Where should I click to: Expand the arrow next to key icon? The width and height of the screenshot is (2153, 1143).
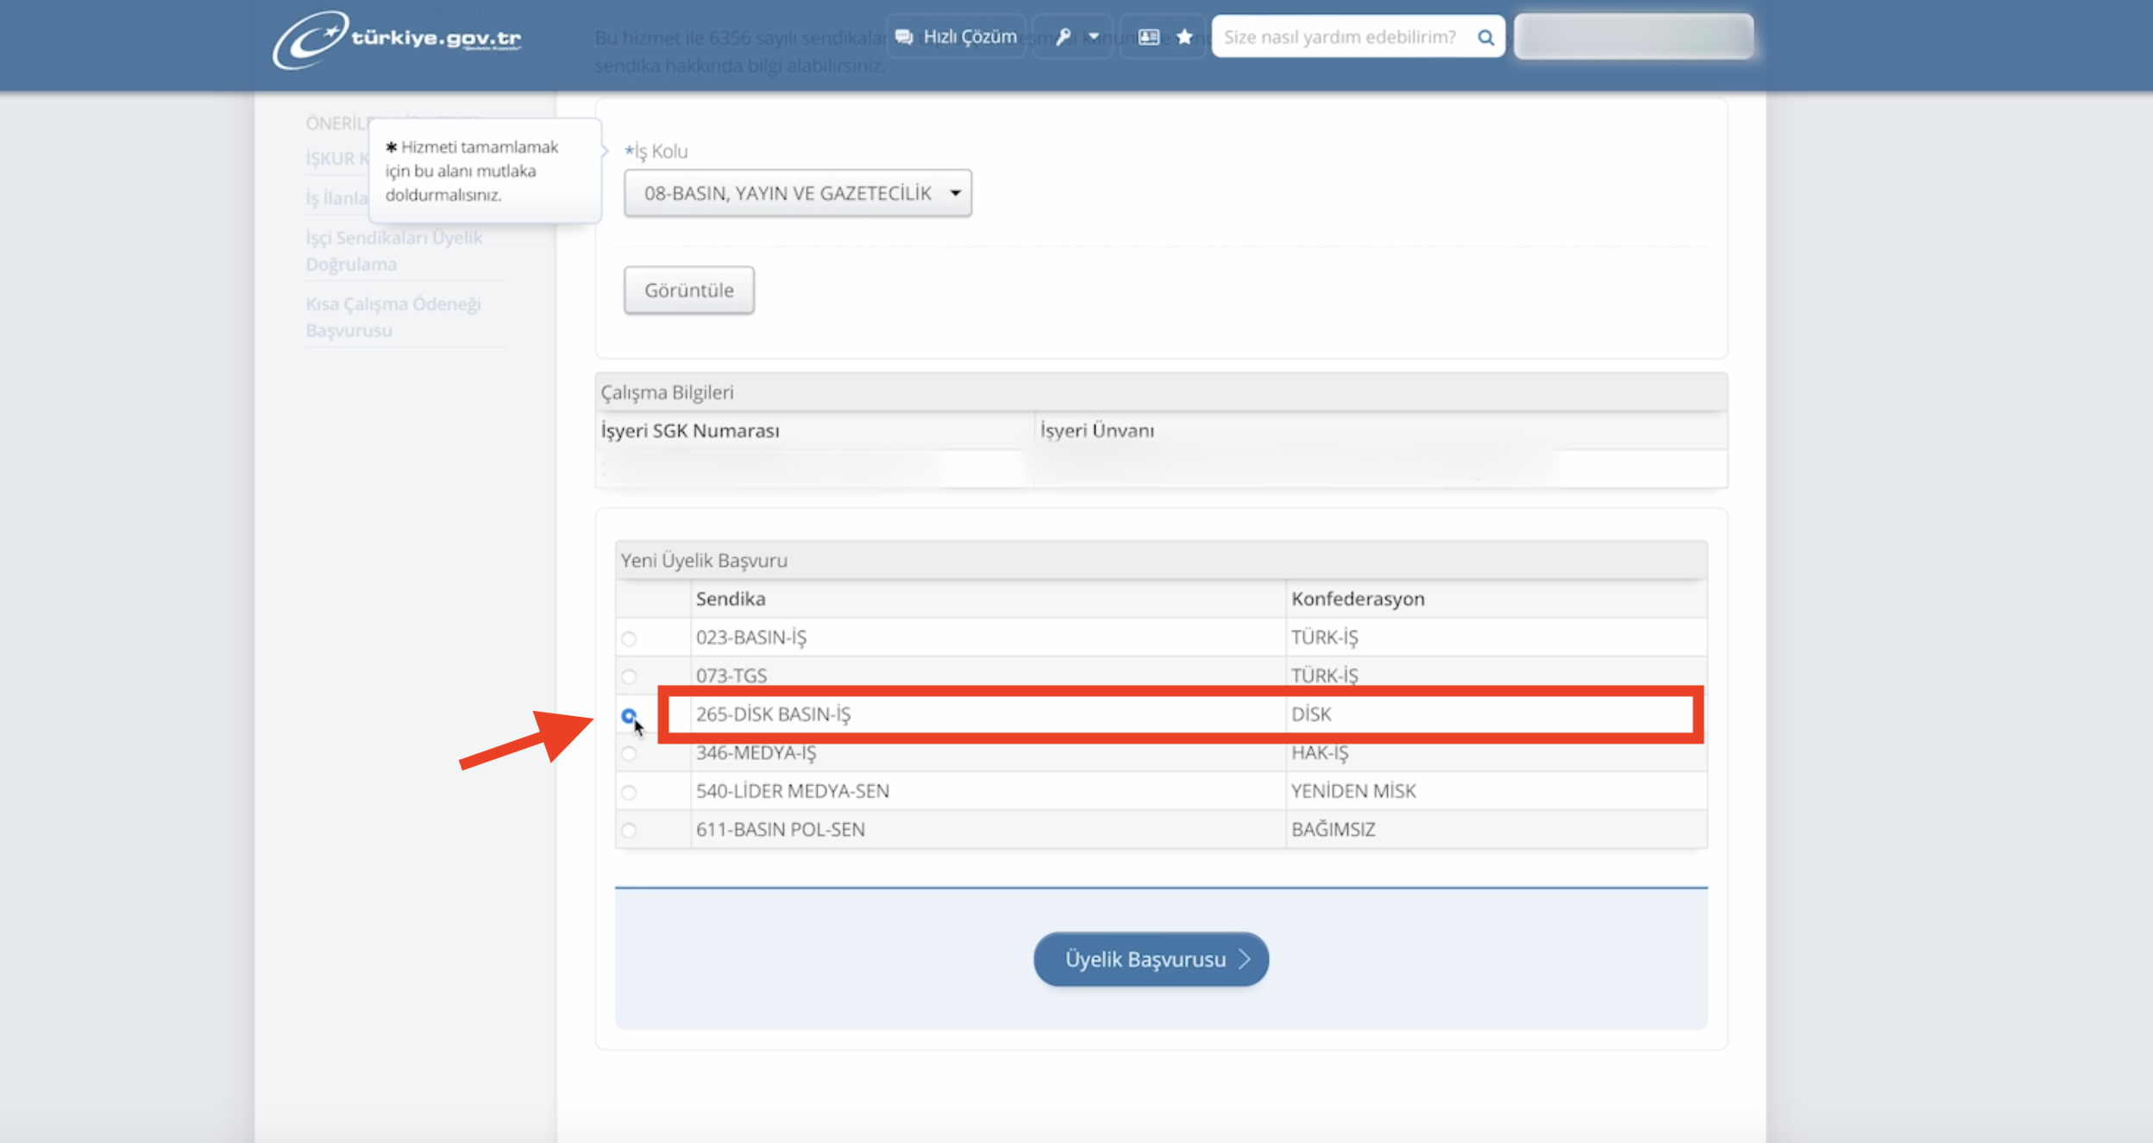point(1094,36)
